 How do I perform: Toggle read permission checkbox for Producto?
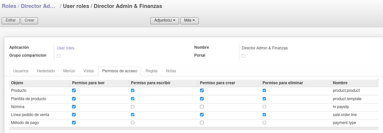[x=74, y=90]
